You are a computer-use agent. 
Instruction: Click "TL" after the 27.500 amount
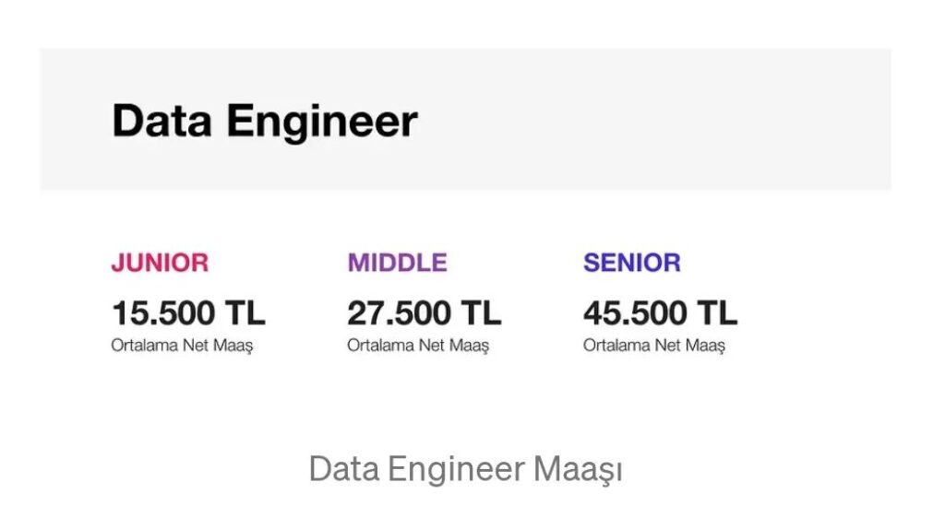(481, 313)
